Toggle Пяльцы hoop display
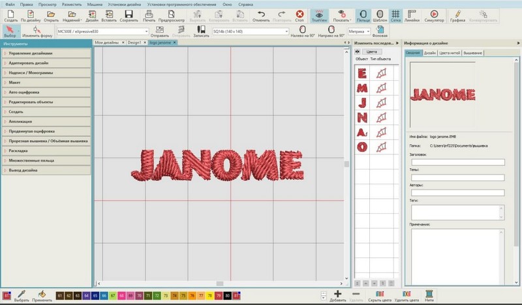This screenshot has width=522, height=305. pyautogui.click(x=363, y=16)
